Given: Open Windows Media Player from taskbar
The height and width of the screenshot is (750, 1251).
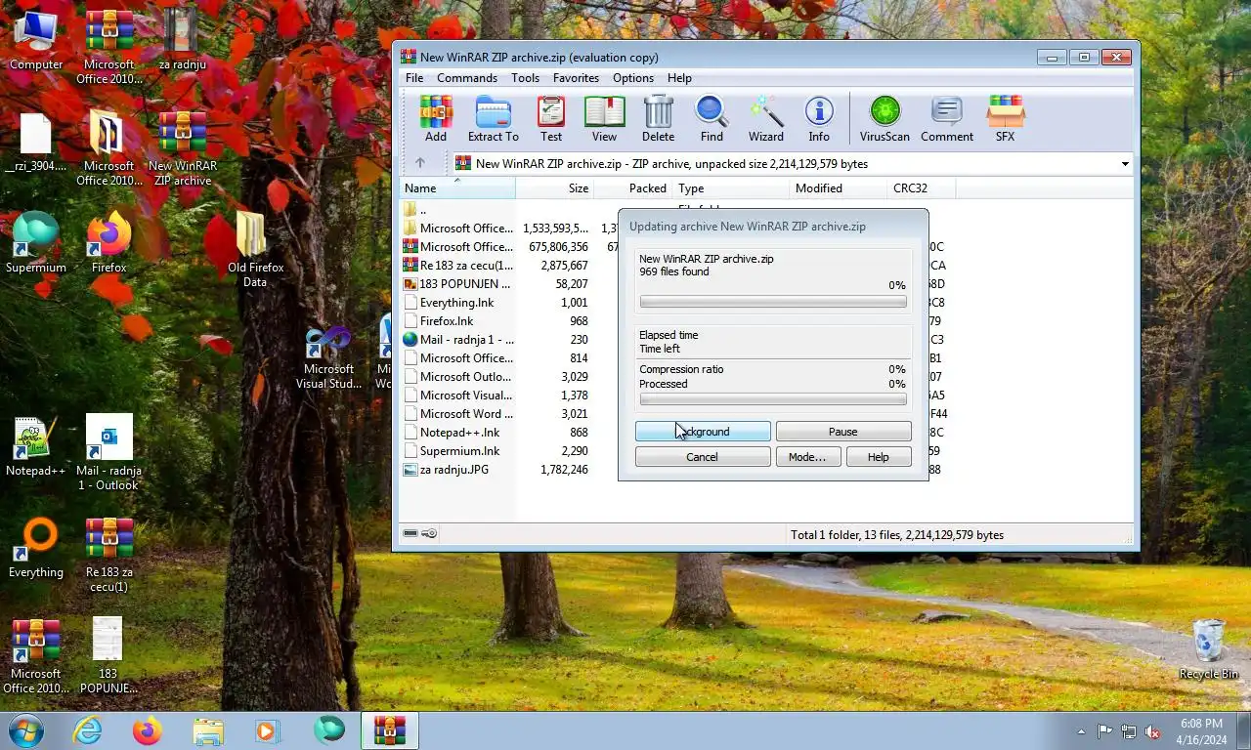Looking at the screenshot, I should click(x=267, y=730).
